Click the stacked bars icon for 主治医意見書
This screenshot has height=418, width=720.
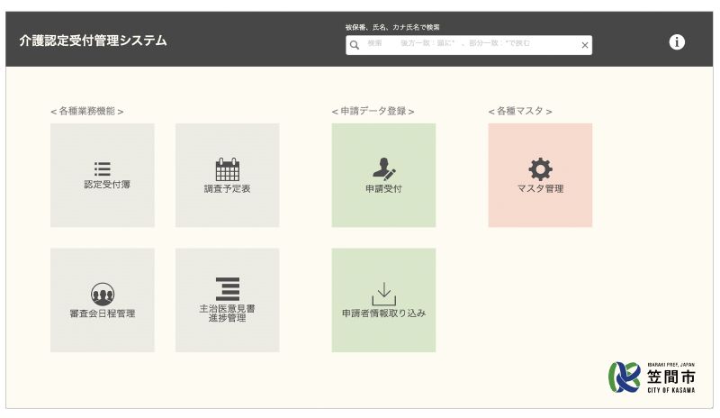tap(227, 289)
